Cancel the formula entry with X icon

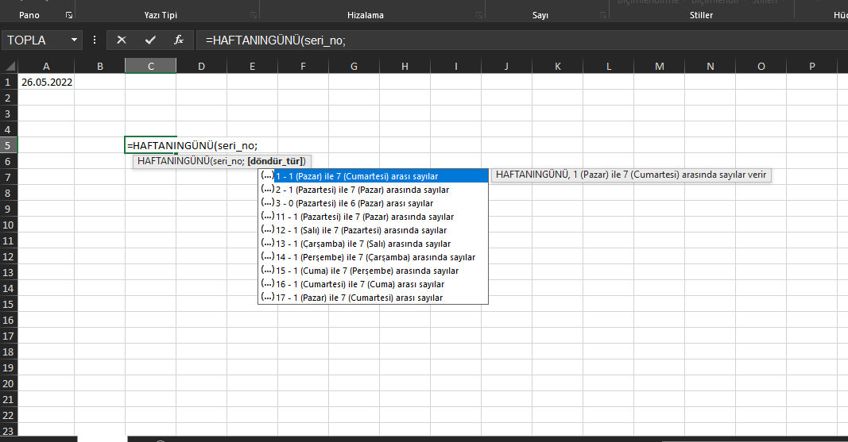tap(121, 40)
